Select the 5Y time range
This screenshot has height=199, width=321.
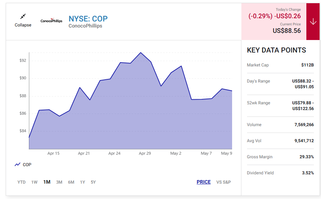93,182
